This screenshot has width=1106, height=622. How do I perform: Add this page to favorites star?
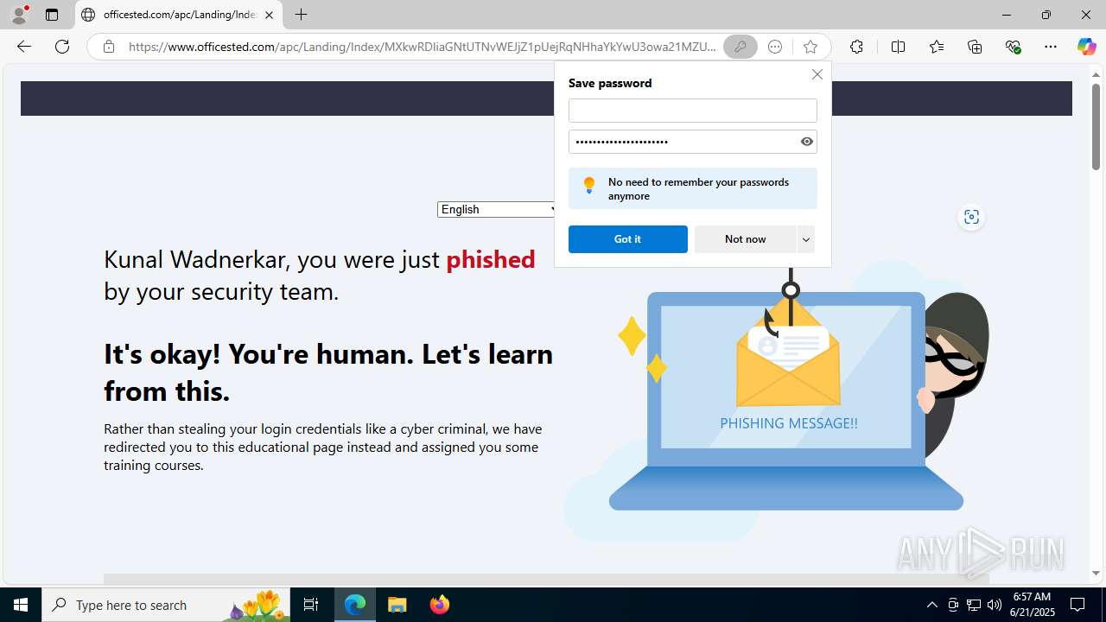tap(810, 47)
